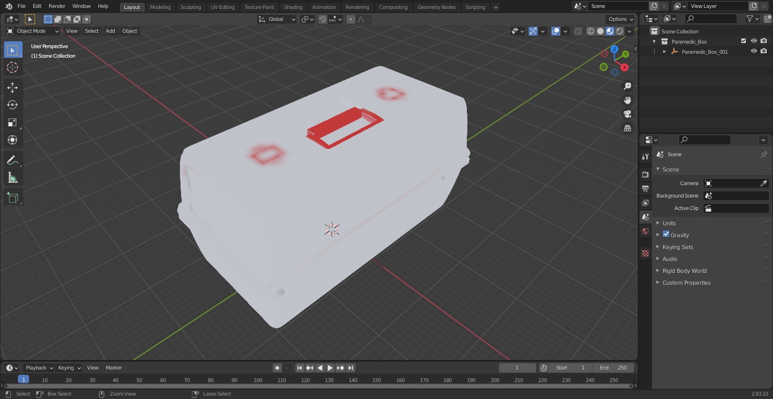Jump to the end frame

click(351, 368)
